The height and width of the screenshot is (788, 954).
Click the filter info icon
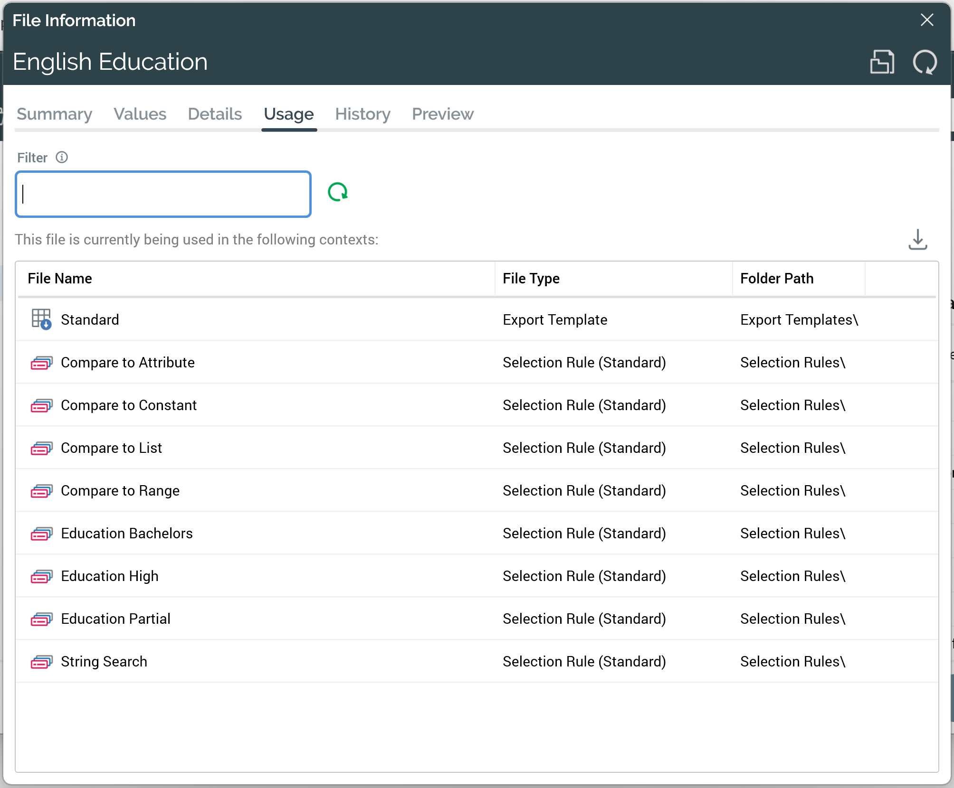tap(62, 157)
